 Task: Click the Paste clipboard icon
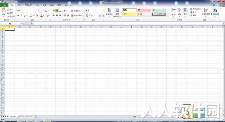tap(3, 10)
